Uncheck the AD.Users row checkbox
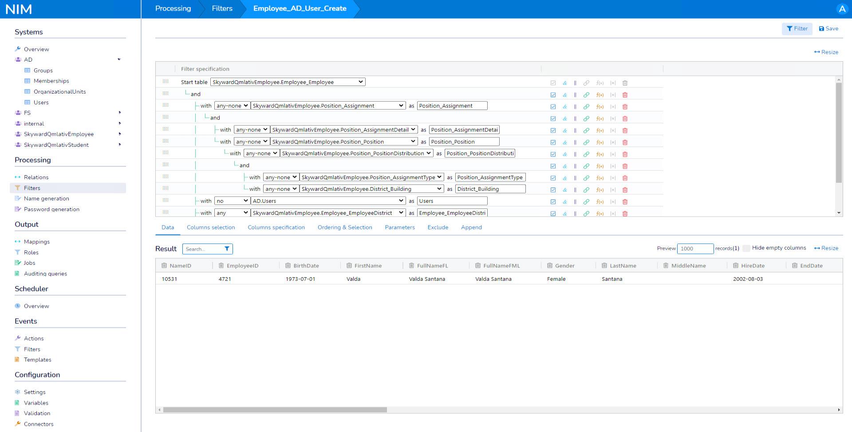Image resolution: width=852 pixels, height=432 pixels. [553, 201]
